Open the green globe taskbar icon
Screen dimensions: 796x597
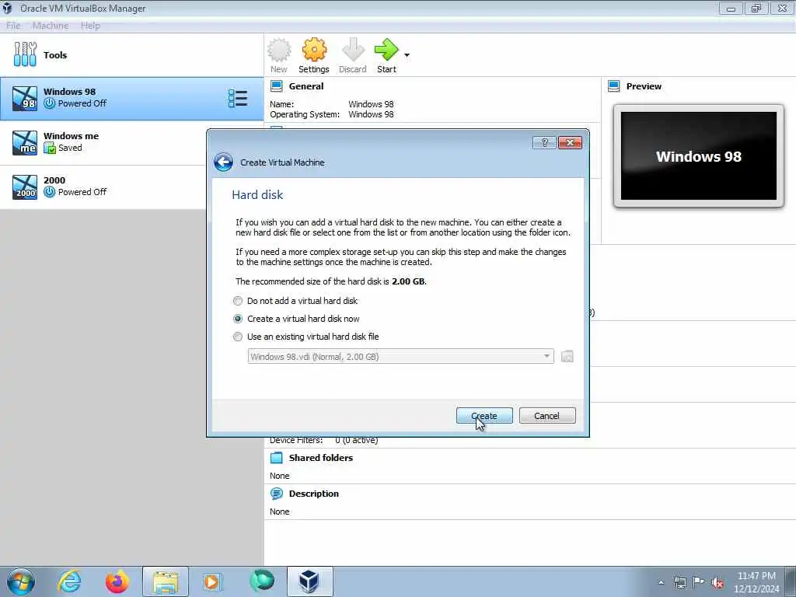(262, 581)
